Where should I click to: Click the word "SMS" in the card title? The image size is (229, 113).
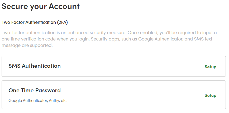14,66
